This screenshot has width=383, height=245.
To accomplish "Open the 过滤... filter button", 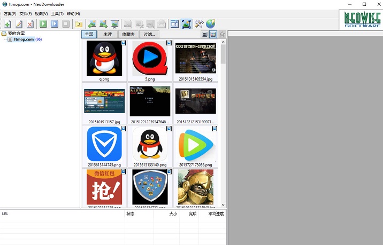I will tap(149, 34).
